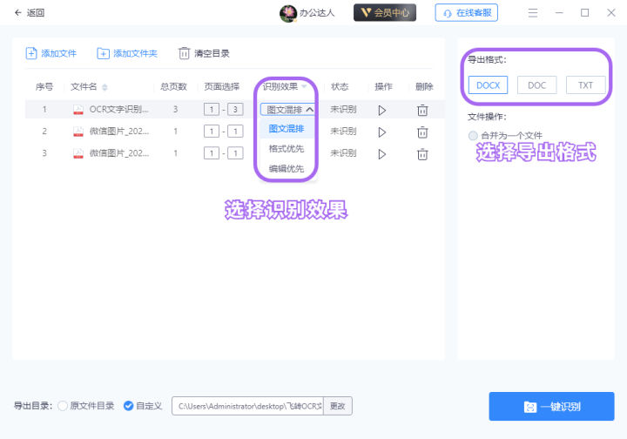
Task: Choose 图文混排 option in dropdown list
Action: pyautogui.click(x=287, y=129)
